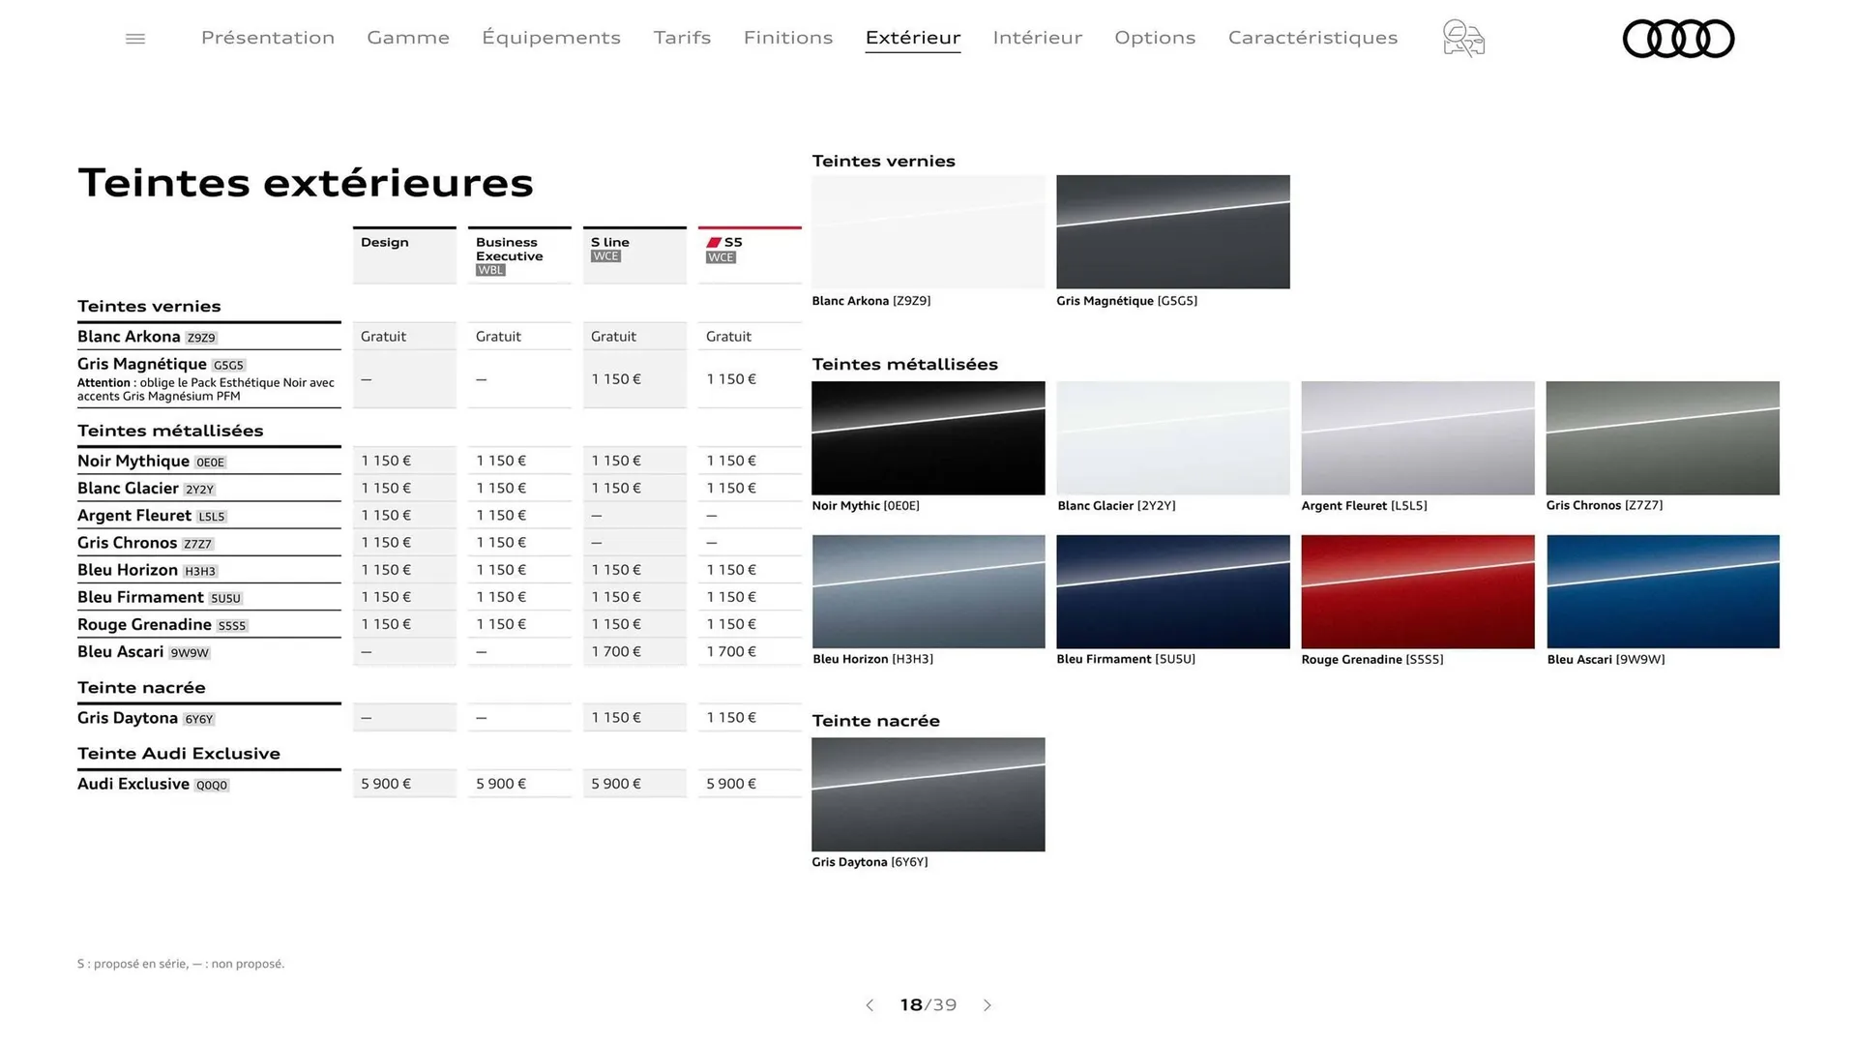The height and width of the screenshot is (1045, 1857).
Task: Click the WBL badge under Business Executive
Action: pos(489,270)
